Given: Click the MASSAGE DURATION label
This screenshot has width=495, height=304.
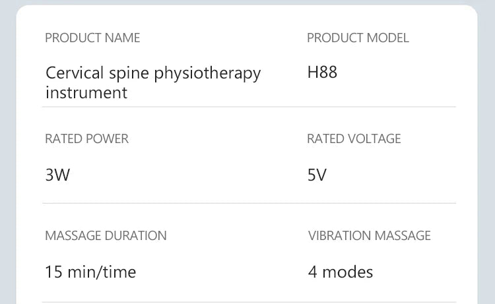Looking at the screenshot, I should point(106,235).
